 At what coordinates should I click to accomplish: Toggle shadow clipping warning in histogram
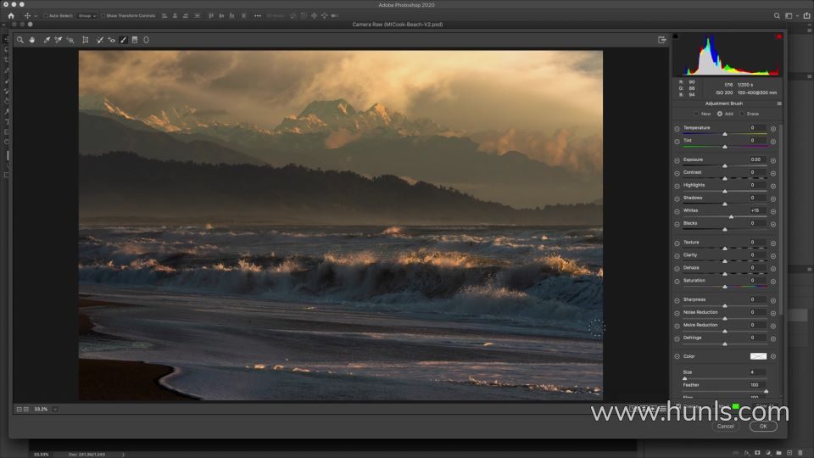(676, 36)
